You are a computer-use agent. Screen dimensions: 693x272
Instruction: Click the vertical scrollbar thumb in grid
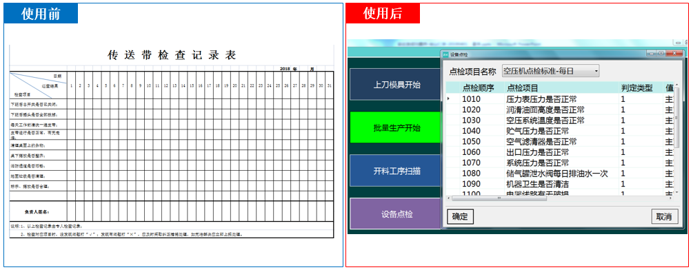tap(676, 118)
